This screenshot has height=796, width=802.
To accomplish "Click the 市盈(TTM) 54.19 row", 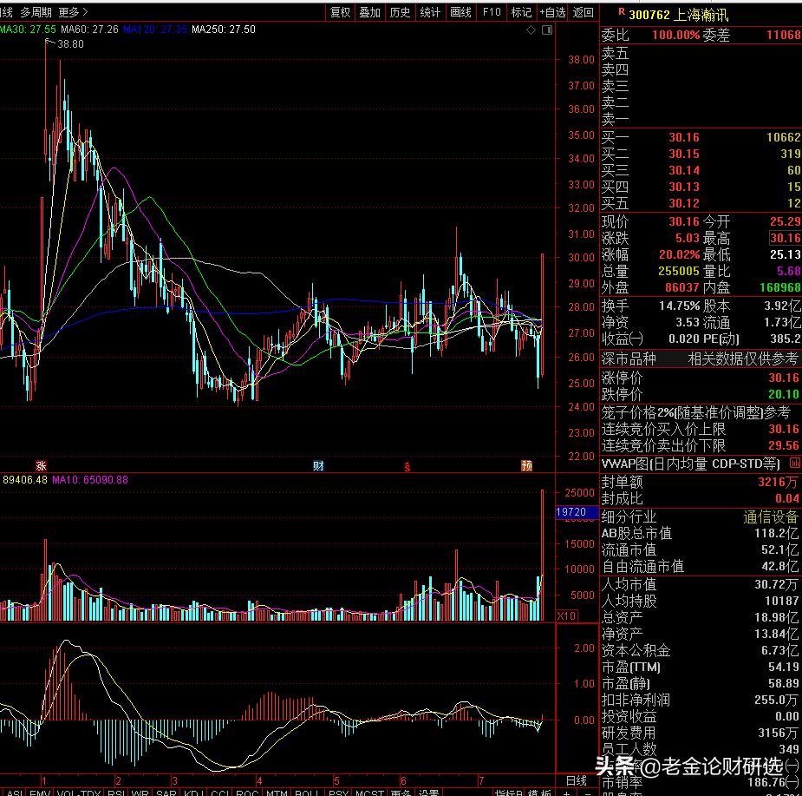I will (701, 667).
